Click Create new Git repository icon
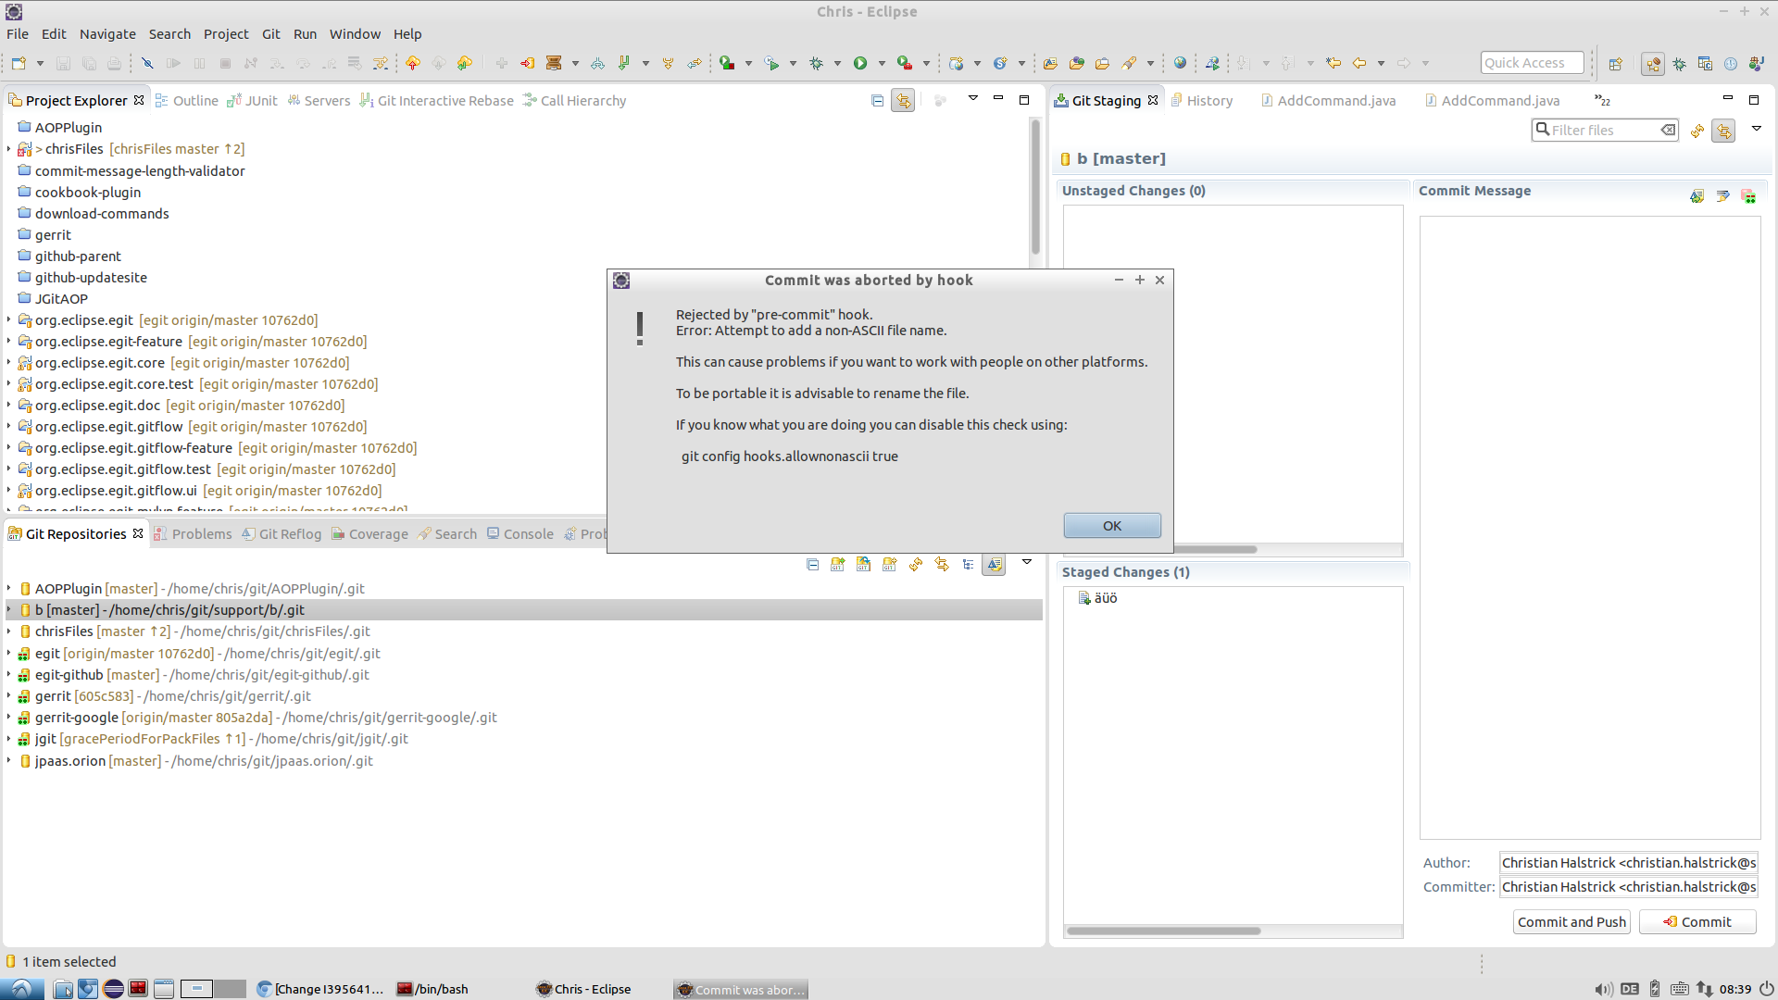 889,564
